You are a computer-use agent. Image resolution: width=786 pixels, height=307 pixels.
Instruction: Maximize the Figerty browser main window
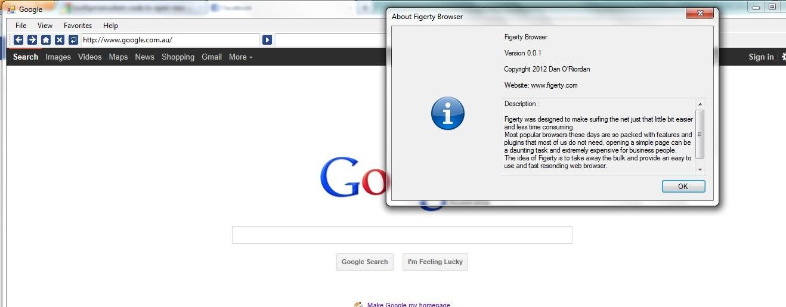772,7
